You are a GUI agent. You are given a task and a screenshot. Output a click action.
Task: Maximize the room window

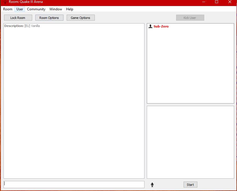[217, 2]
